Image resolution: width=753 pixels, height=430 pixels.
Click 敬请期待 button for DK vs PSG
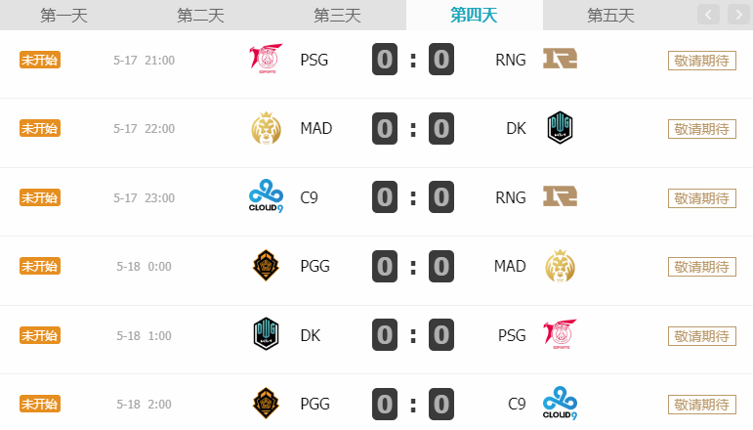click(701, 336)
